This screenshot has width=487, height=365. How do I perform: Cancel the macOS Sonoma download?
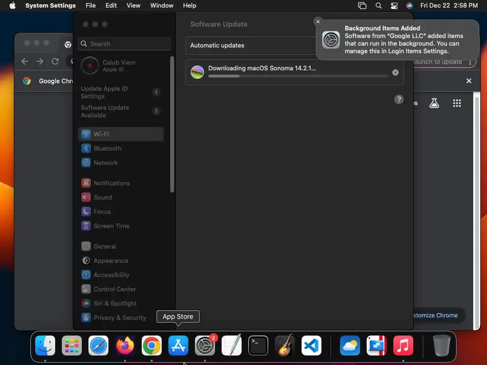395,72
